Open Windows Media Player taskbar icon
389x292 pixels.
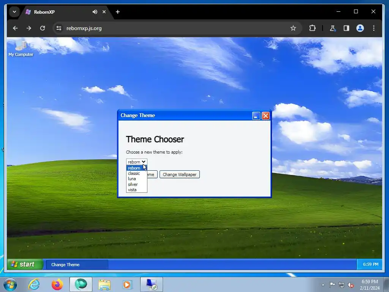point(128,284)
